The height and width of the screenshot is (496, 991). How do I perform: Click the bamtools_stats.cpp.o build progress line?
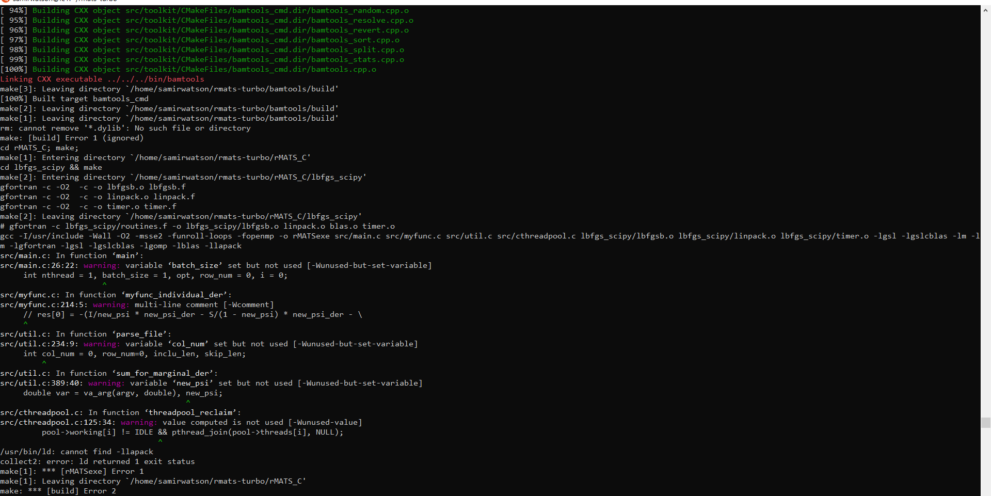click(203, 59)
